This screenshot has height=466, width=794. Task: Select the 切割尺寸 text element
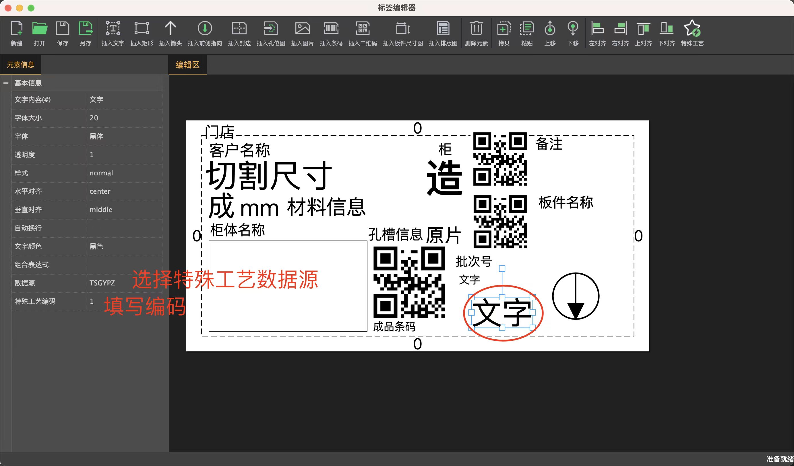pyautogui.click(x=269, y=176)
